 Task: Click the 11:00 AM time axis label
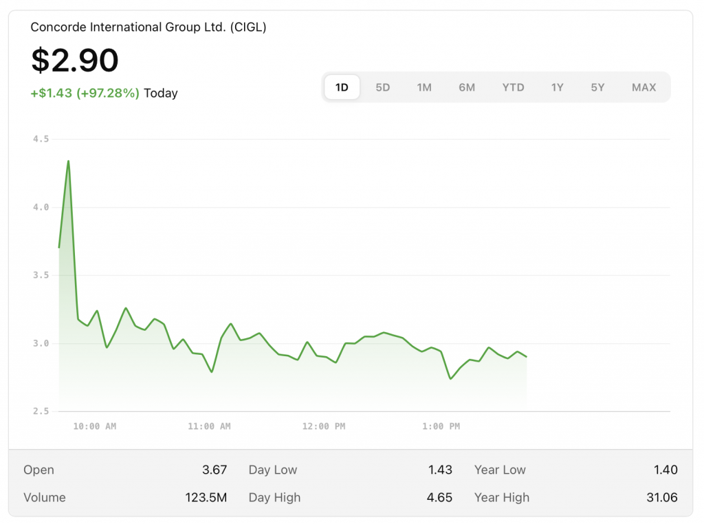pos(209,426)
